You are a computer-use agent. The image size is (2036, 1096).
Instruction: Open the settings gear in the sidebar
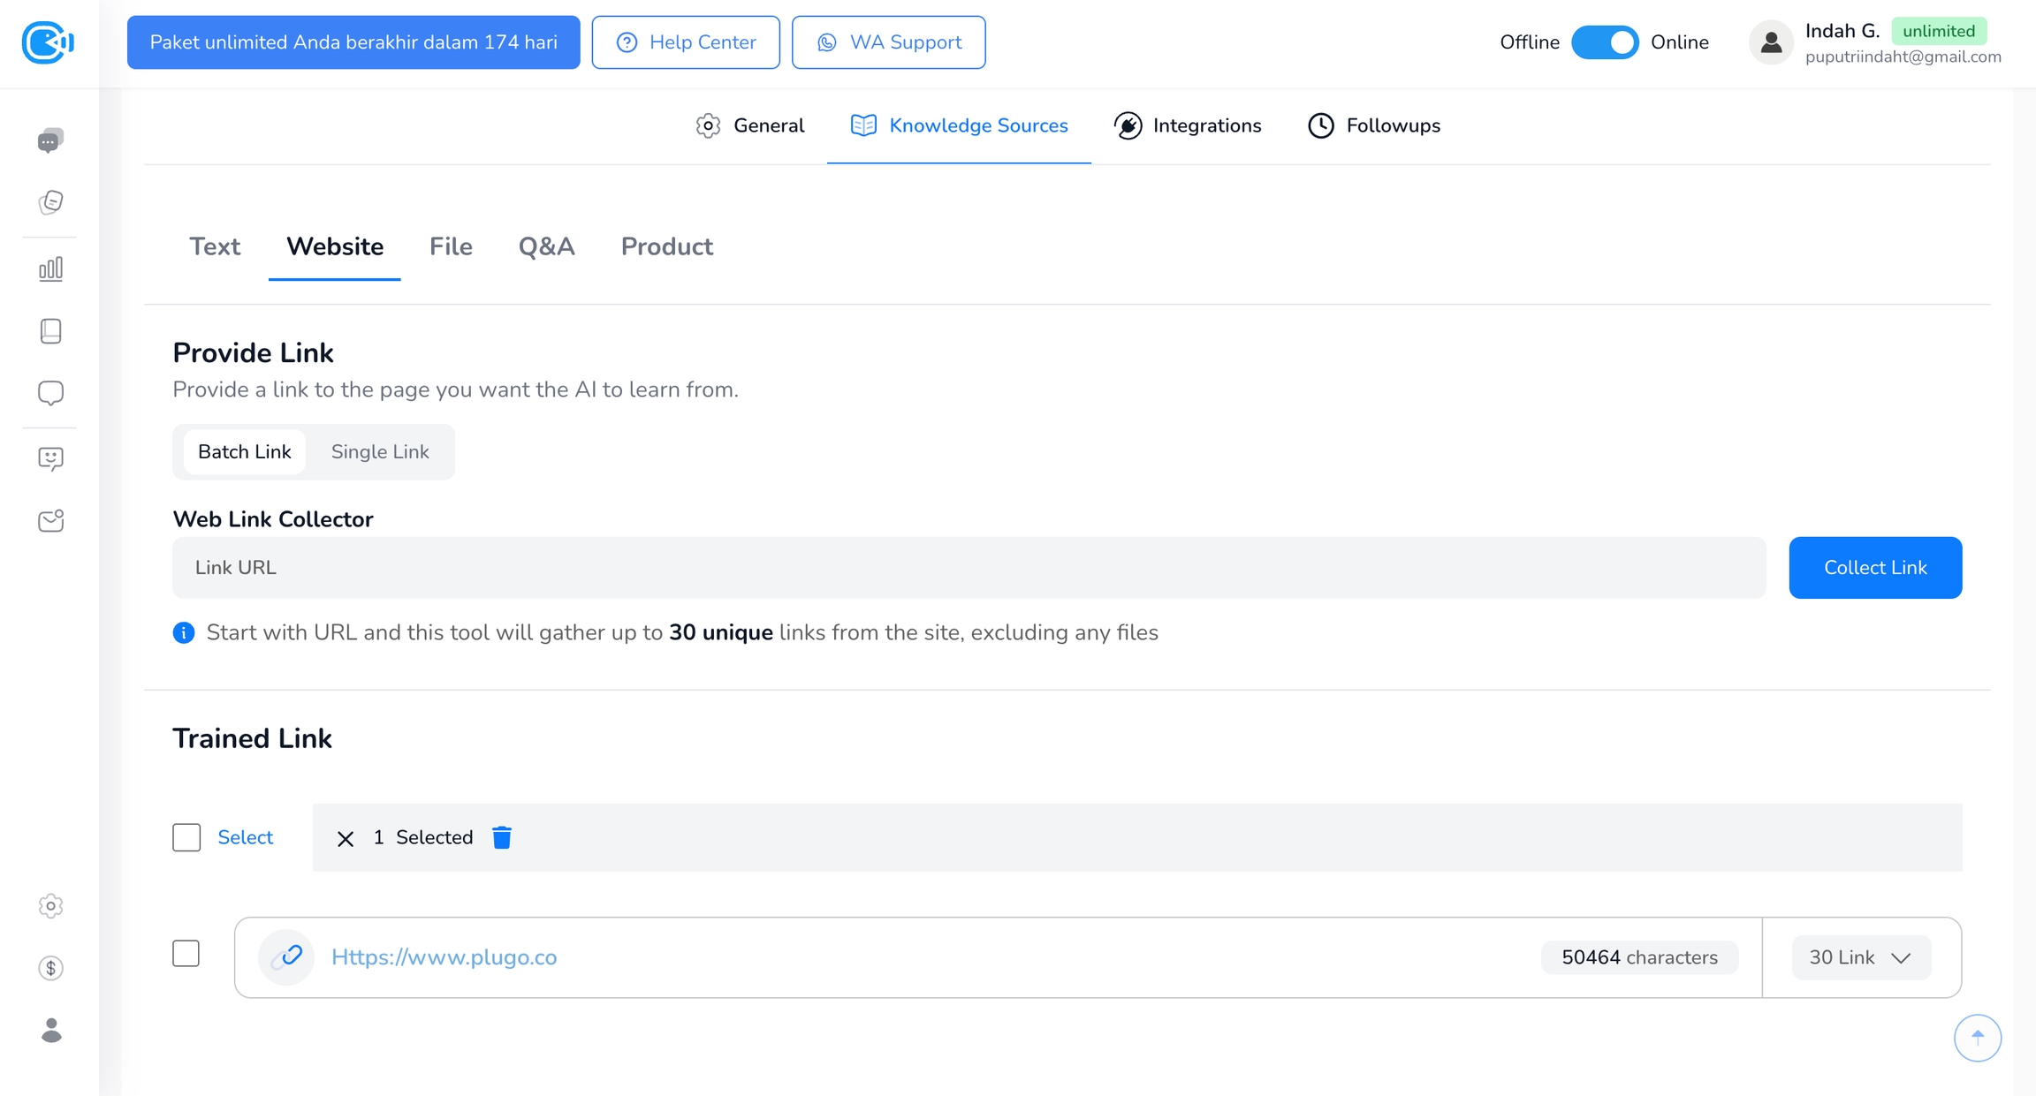tap(50, 906)
